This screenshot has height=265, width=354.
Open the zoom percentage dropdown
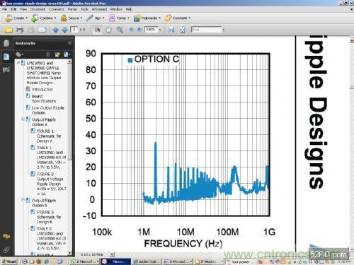coord(160,30)
